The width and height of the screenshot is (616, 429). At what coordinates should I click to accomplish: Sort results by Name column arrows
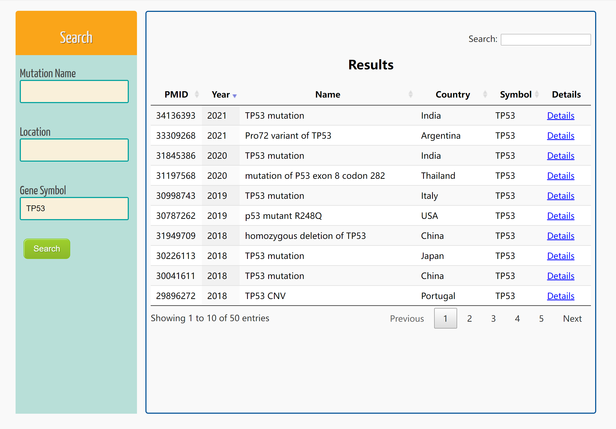[x=410, y=94]
